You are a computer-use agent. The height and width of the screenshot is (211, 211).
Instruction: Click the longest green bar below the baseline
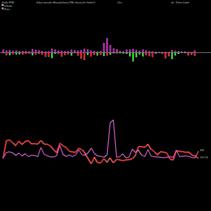133,57
